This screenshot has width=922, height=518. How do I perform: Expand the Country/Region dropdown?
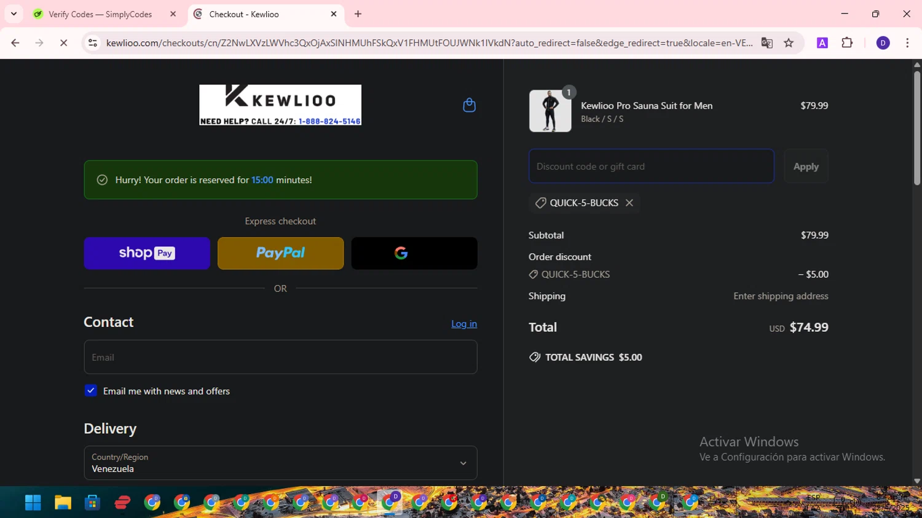coord(280,463)
